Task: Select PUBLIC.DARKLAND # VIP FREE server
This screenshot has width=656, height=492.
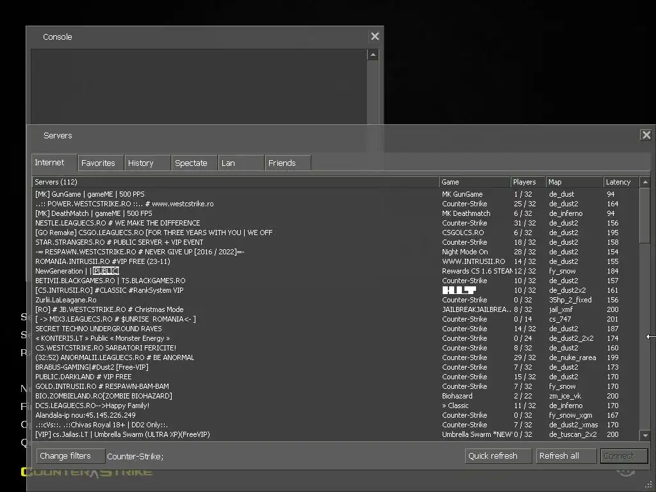Action: [336, 377]
